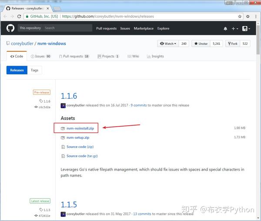Open the 13 commits link
The image size is (261, 221).
pos(142,214)
